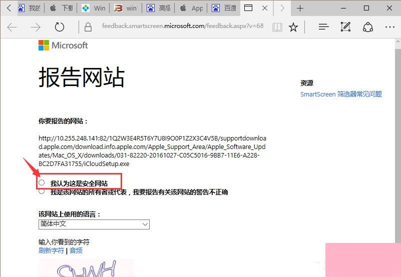Select 我认为这是安全网站 radio button
The height and width of the screenshot is (277, 401).
(42, 182)
